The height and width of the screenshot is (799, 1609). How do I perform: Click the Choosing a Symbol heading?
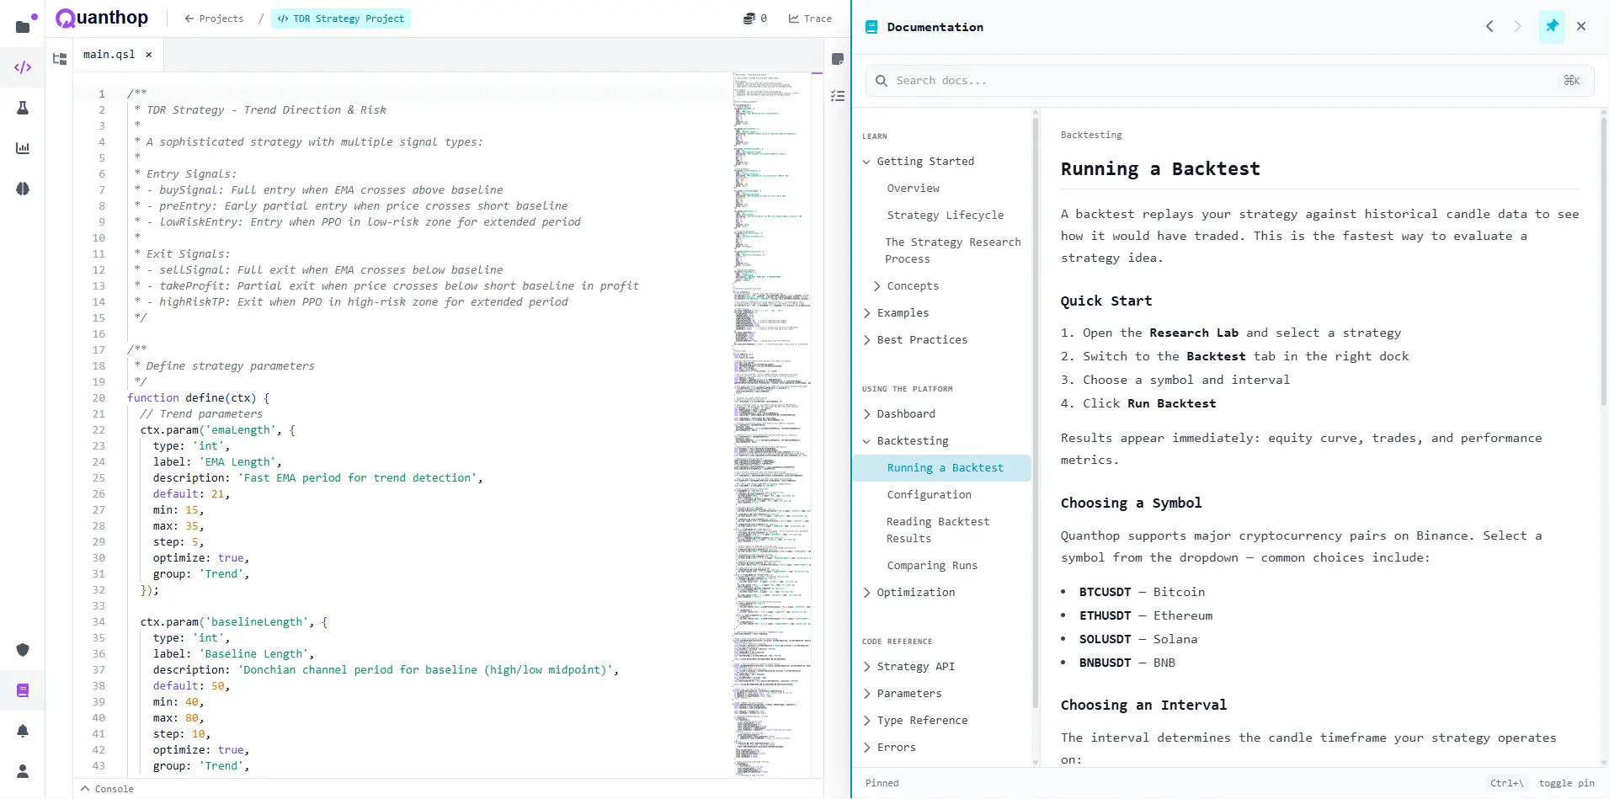point(1131,503)
